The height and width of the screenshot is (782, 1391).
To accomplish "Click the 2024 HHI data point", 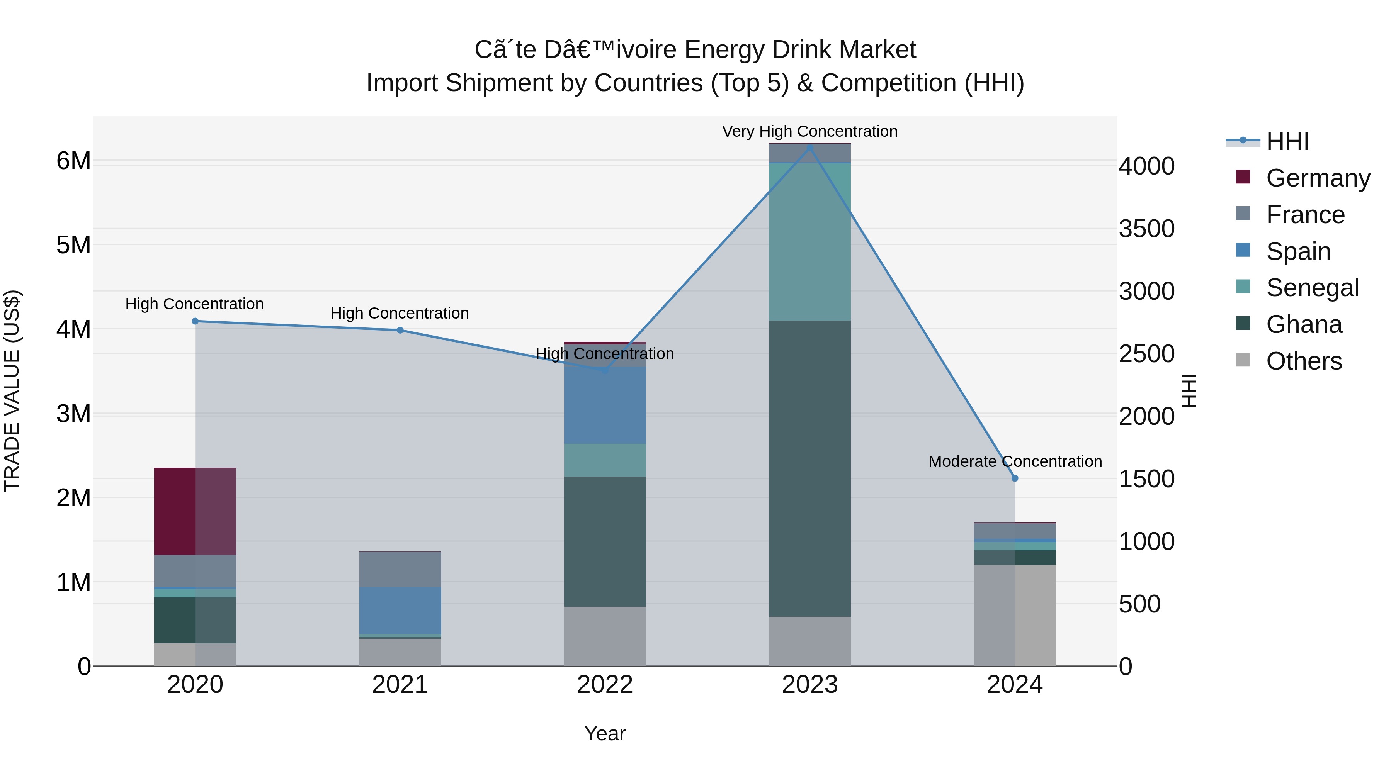I will (1015, 478).
